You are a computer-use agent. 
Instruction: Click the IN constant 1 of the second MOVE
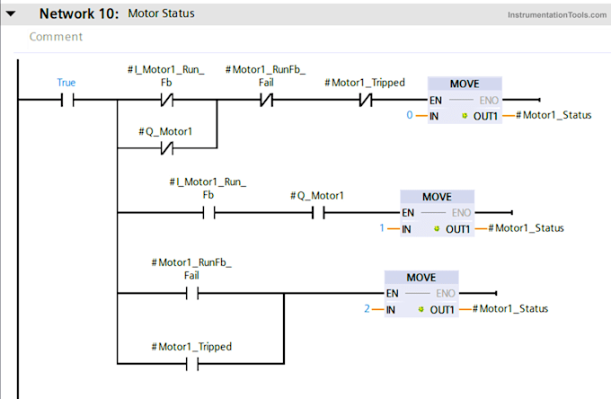pos(382,227)
